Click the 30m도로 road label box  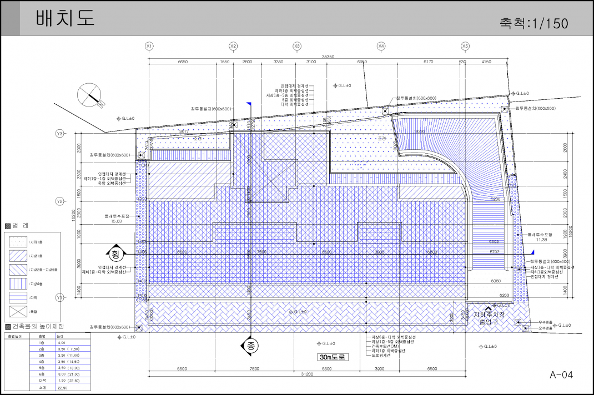pos(333,357)
